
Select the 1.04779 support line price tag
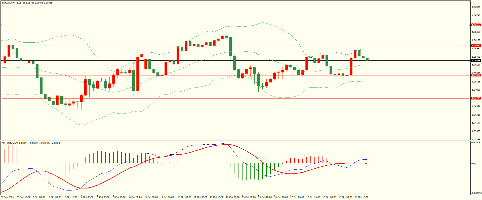point(476,98)
